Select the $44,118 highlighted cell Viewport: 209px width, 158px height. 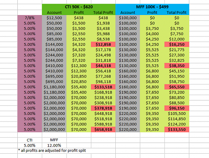click(x=103, y=66)
